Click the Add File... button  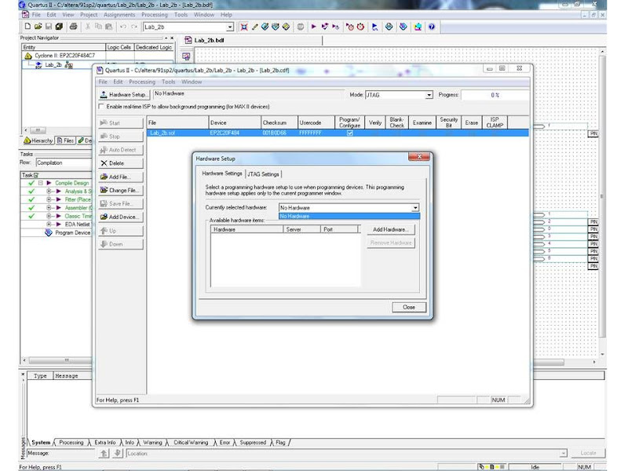[121, 177]
